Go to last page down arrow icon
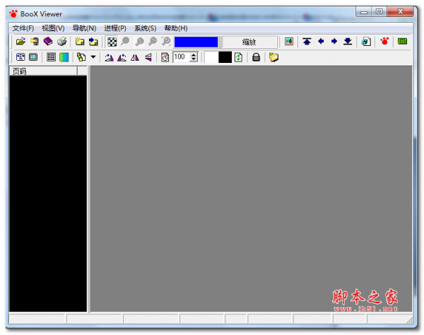Viewport: 424px width, 335px height. (x=348, y=42)
